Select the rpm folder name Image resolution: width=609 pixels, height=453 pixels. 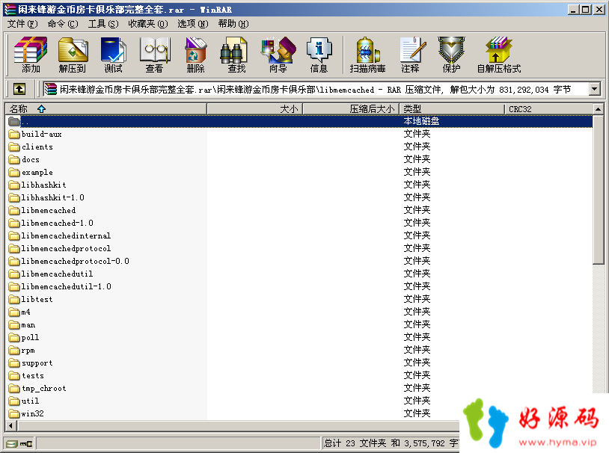(x=28, y=350)
